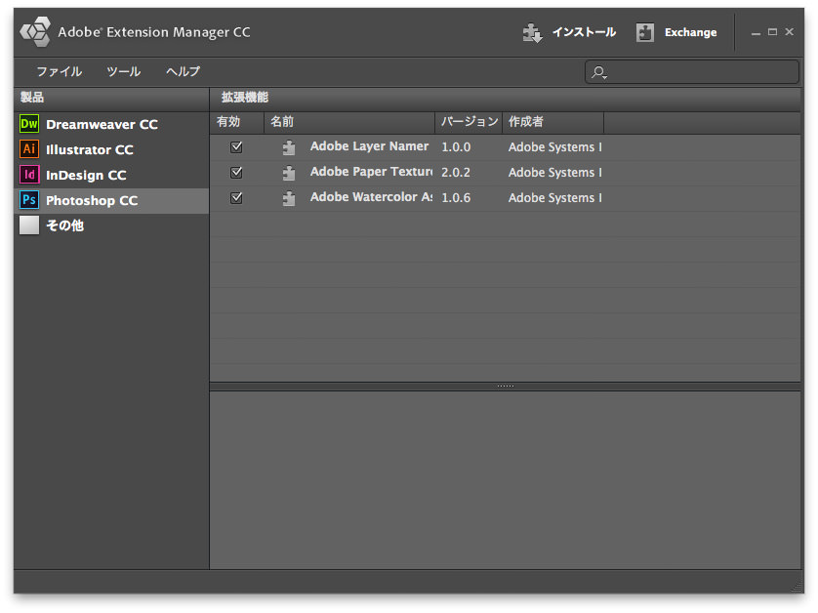The height and width of the screenshot is (613, 818).
Task: Open the ツール menu
Action: [124, 71]
